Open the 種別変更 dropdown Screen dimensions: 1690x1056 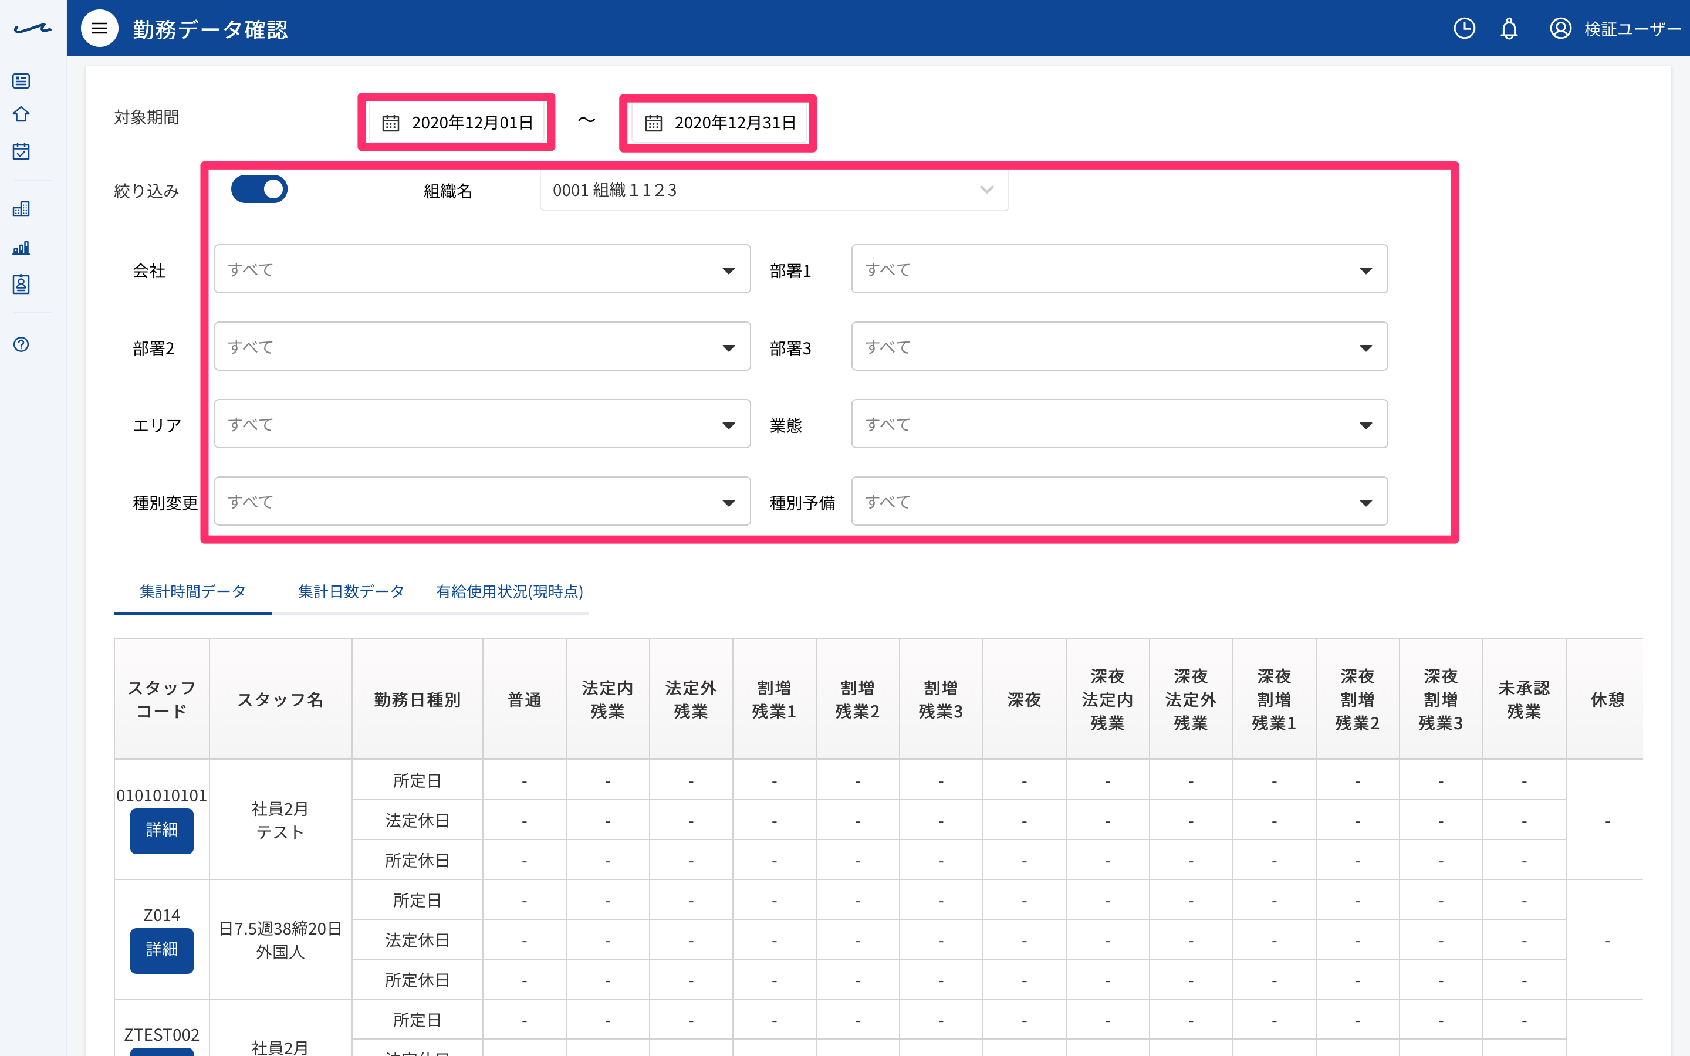click(482, 502)
